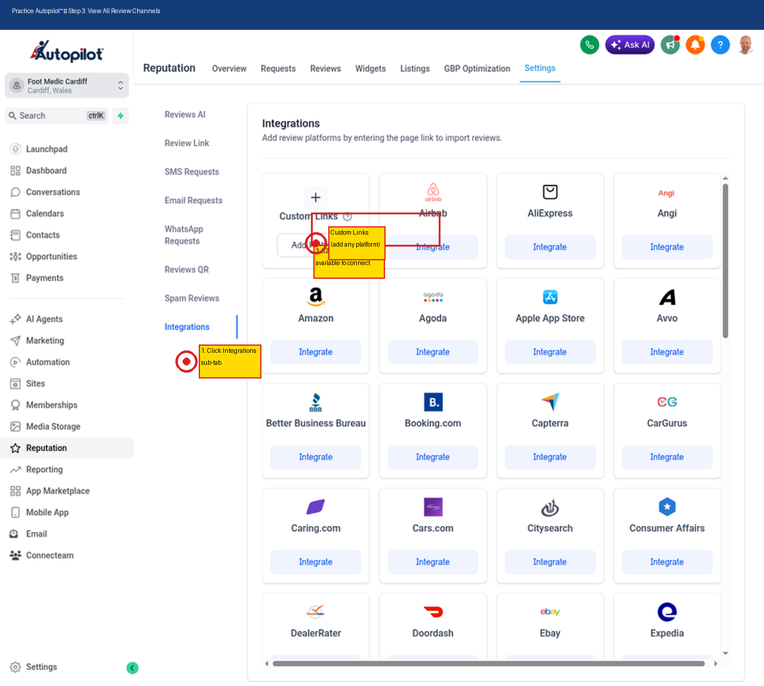Click the Settings gear icon at bottom

pyautogui.click(x=16, y=667)
